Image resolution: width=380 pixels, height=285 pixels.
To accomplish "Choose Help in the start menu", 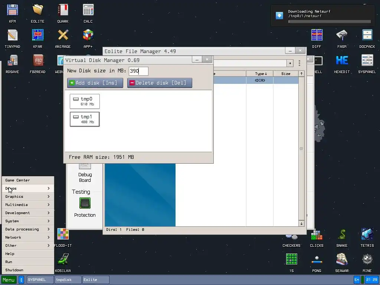I will 28,254.
